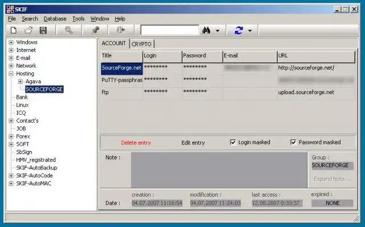Click the URL column header

pos(317,56)
